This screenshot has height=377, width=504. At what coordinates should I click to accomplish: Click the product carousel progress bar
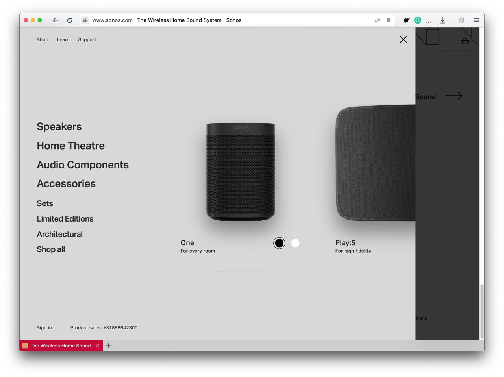coord(306,272)
